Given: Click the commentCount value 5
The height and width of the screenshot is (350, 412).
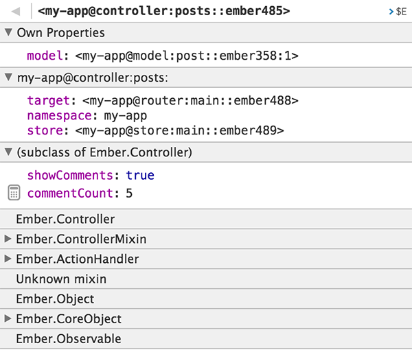Looking at the screenshot, I should (x=129, y=194).
